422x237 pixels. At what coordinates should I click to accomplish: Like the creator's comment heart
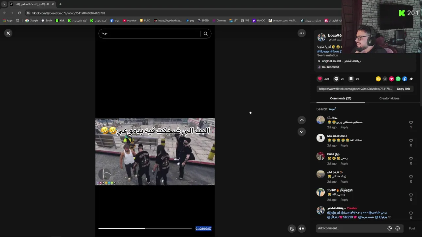411,213
